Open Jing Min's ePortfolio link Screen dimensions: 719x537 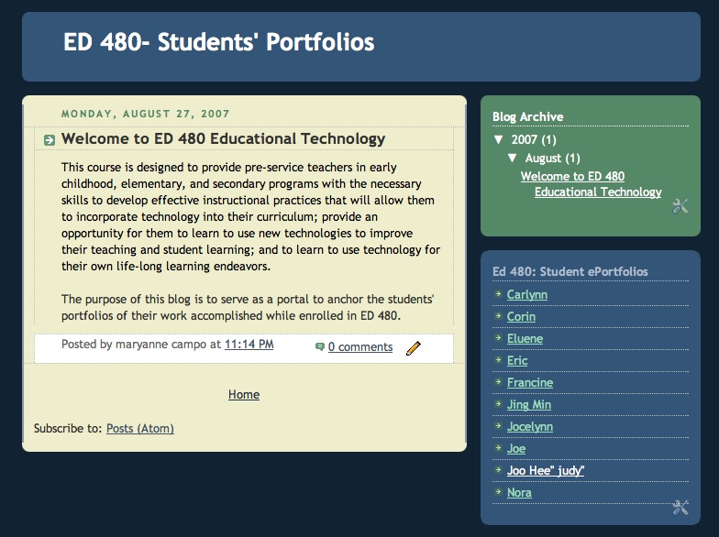tap(529, 405)
